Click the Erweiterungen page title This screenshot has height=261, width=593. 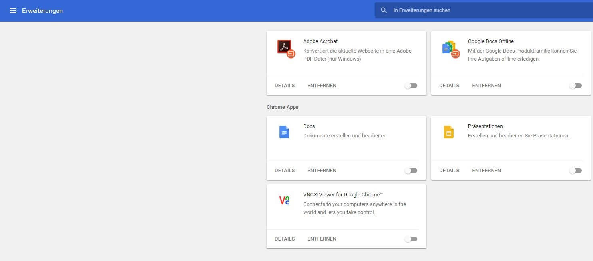click(x=42, y=11)
